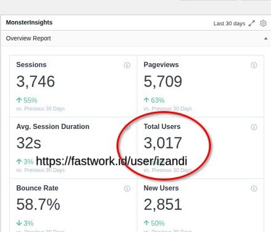
Task: Select the Sessions value 3,746
Action: (36, 82)
